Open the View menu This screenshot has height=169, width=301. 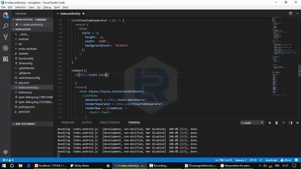[x=32, y=8]
